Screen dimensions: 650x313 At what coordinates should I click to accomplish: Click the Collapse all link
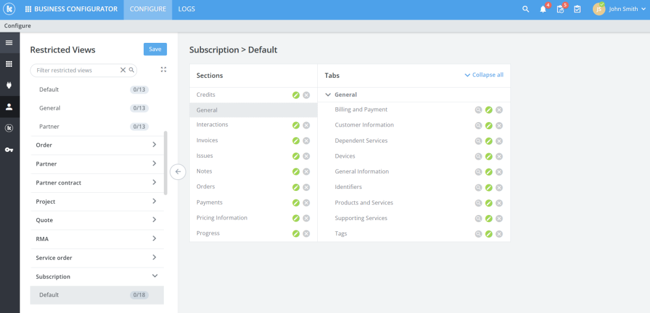click(x=484, y=75)
